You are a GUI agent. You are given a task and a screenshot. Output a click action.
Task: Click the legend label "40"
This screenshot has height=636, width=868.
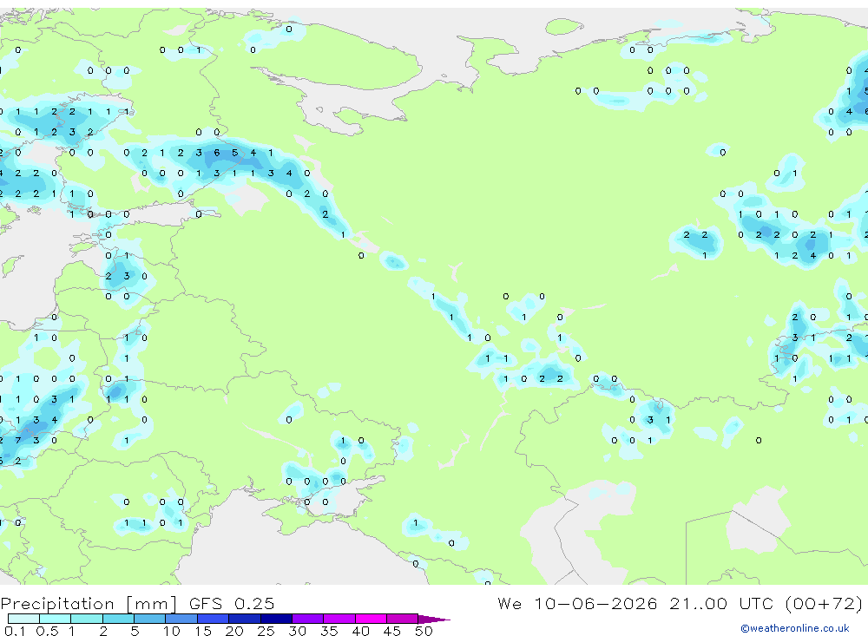[x=360, y=631]
